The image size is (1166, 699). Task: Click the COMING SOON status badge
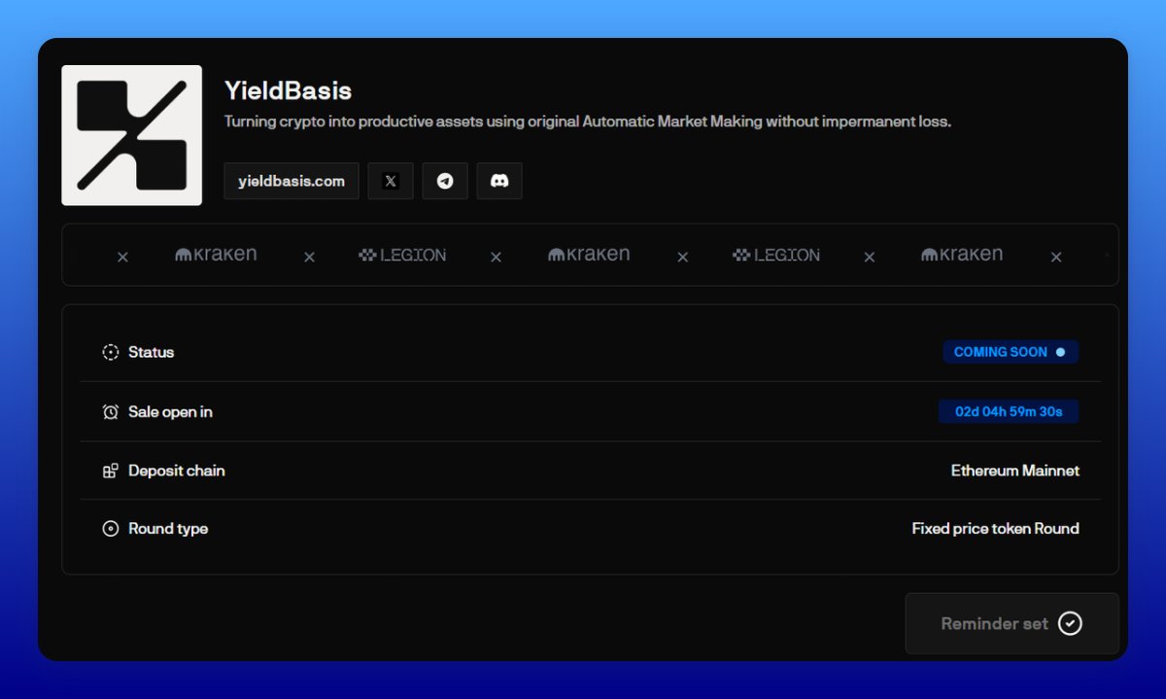[x=1011, y=352]
